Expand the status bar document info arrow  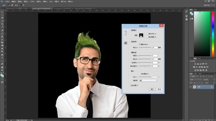[32, 120]
